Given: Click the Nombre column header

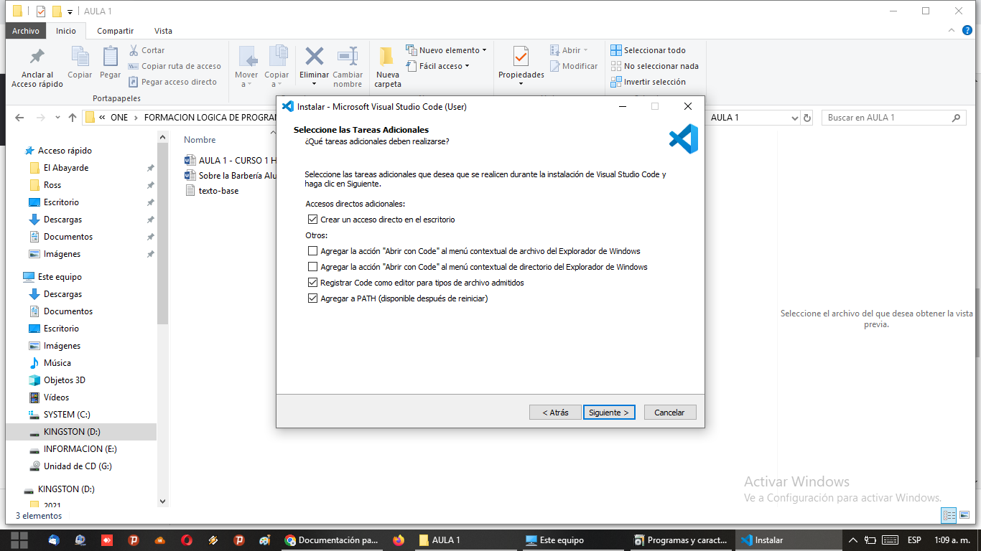Looking at the screenshot, I should coord(200,140).
